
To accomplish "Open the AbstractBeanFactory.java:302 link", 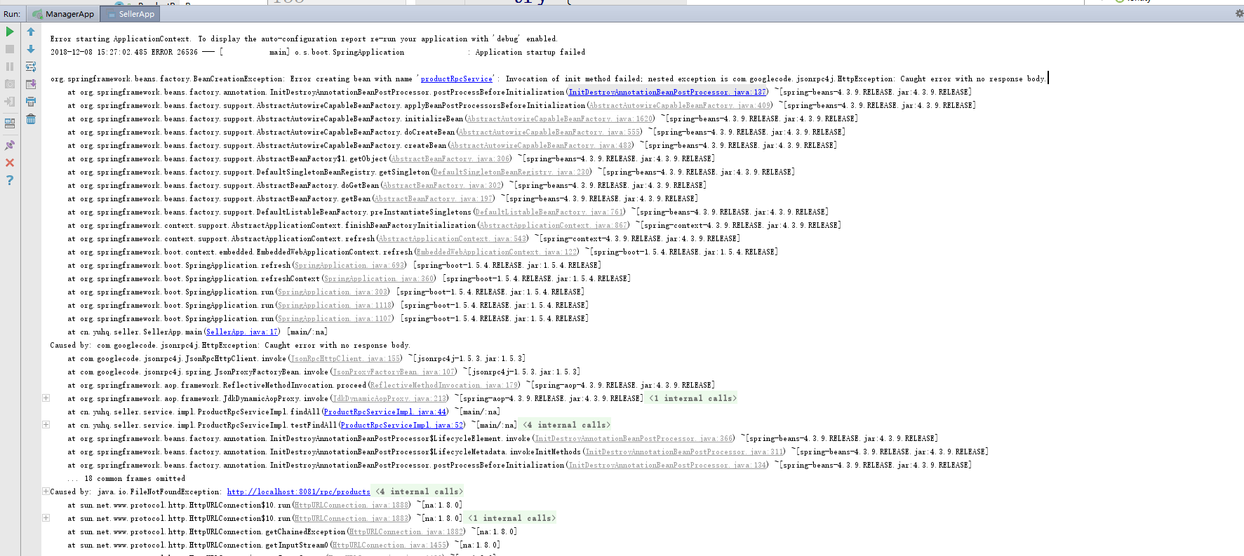I will coord(442,186).
